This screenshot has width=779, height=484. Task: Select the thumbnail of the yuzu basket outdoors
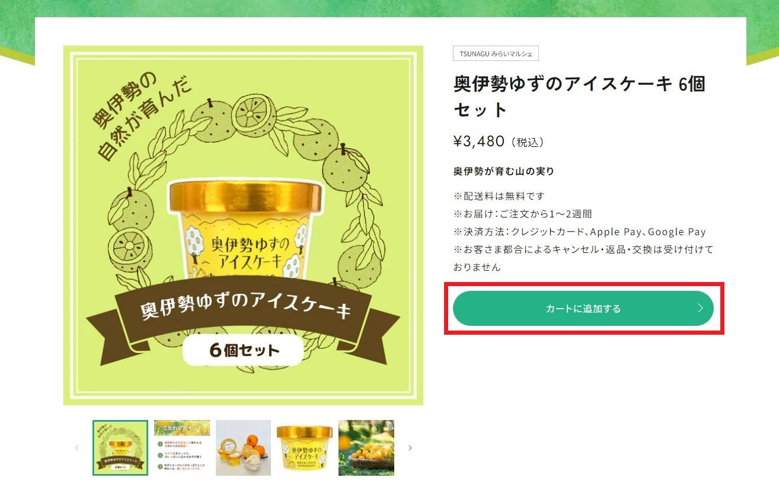366,448
